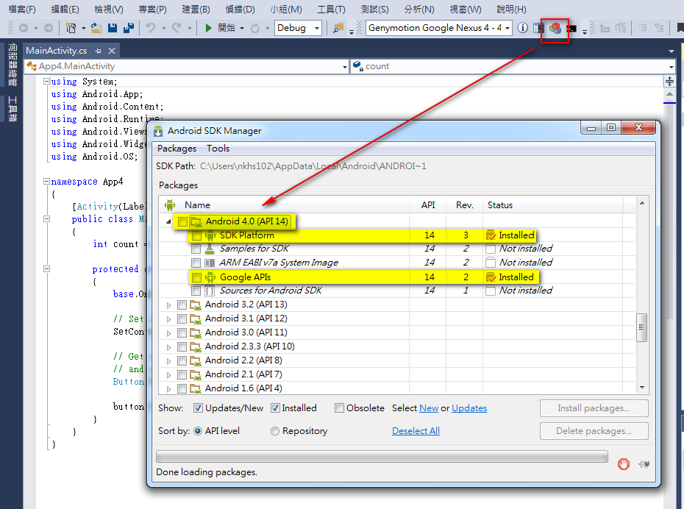Close the MainActivity.cs document tab
Screen dimensions: 684x509
coord(112,51)
